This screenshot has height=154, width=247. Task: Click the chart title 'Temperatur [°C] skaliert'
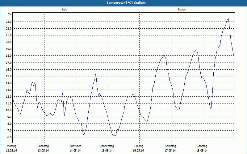coord(126,3)
